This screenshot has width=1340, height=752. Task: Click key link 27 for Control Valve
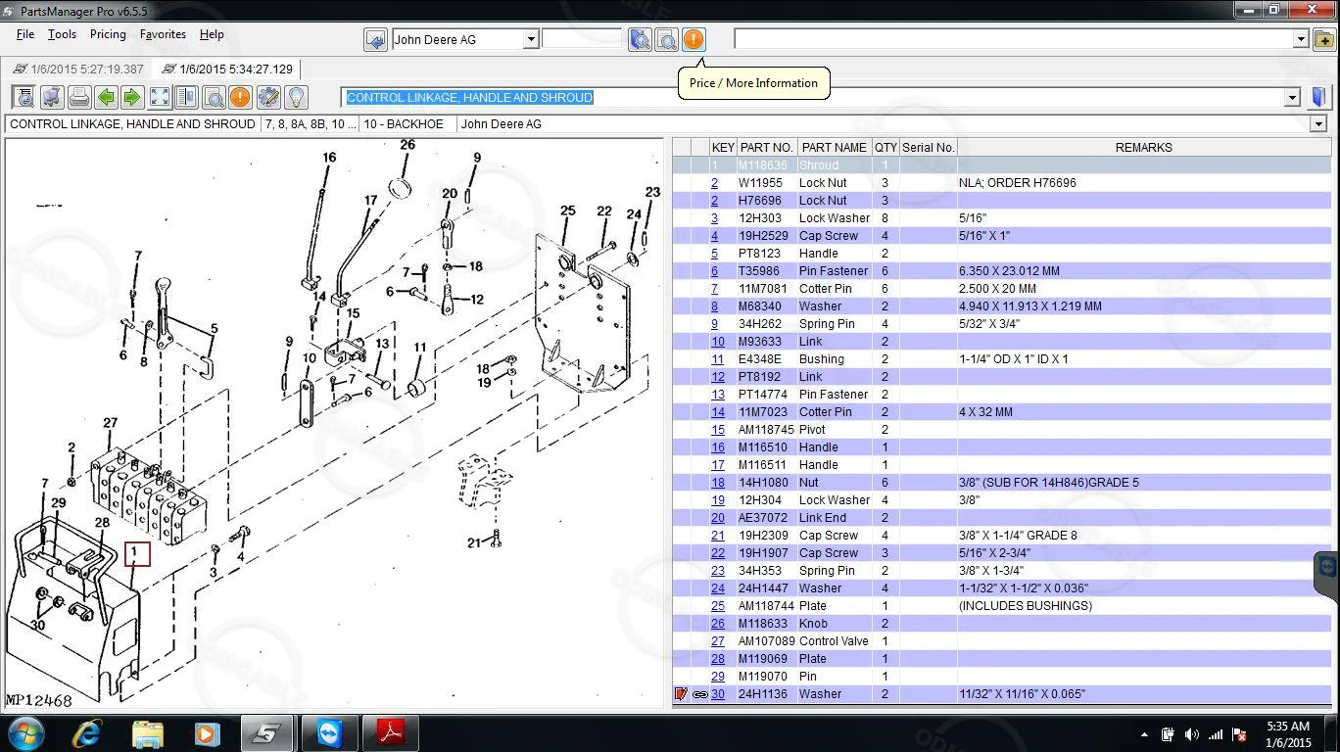click(718, 641)
